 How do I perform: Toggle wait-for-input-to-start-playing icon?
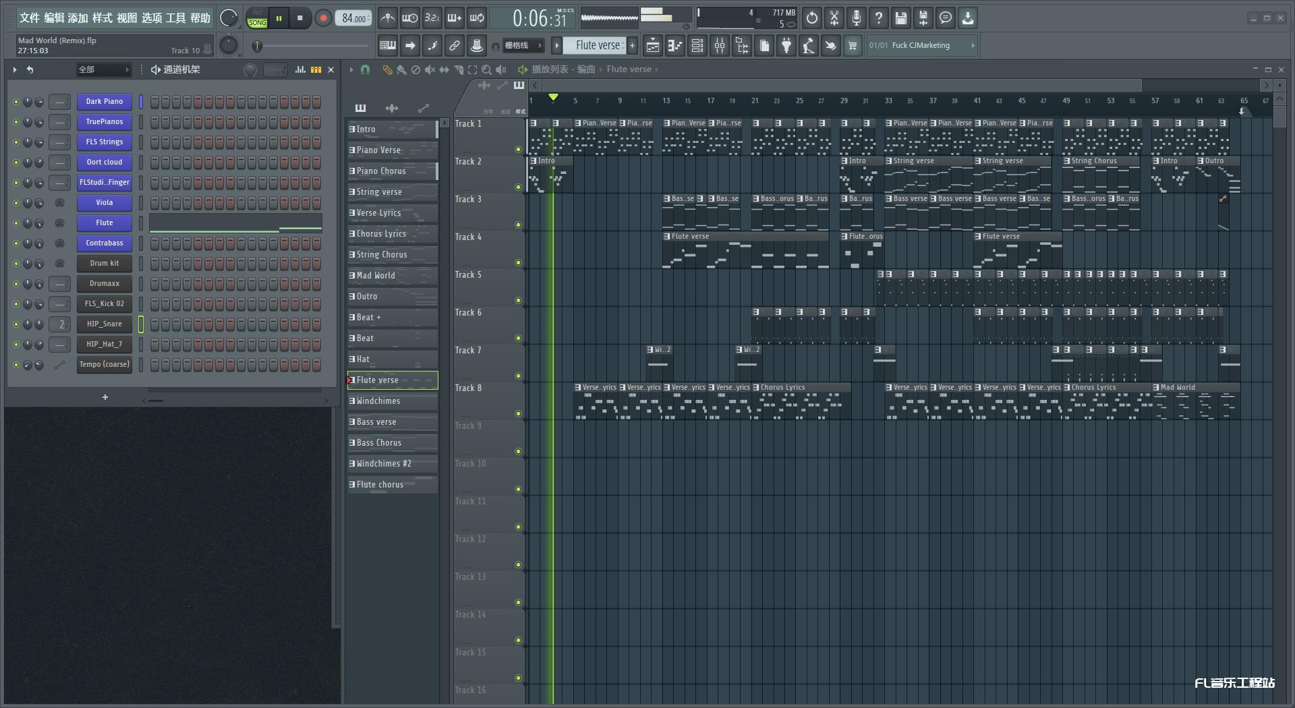[x=409, y=18]
